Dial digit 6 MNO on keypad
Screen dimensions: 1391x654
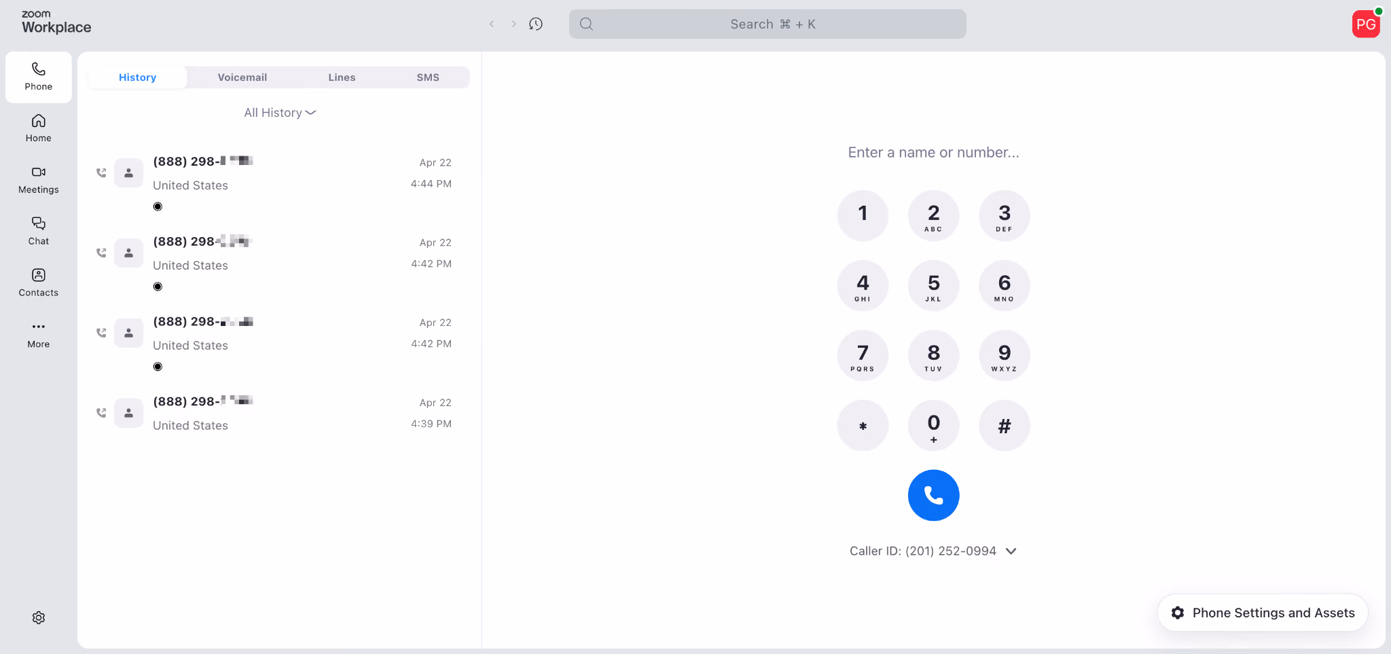[1004, 285]
